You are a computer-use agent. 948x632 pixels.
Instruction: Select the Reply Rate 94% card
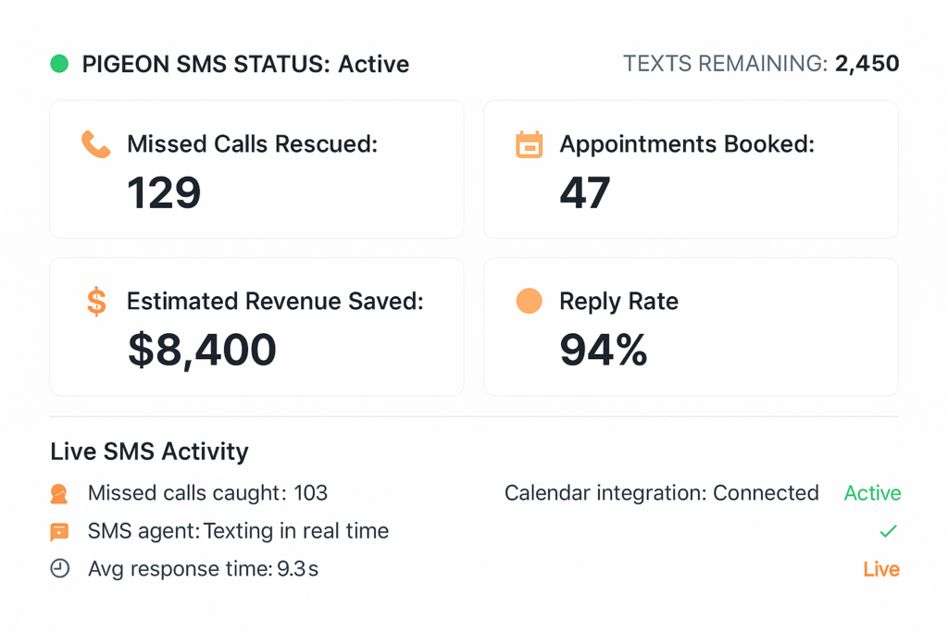click(x=691, y=327)
